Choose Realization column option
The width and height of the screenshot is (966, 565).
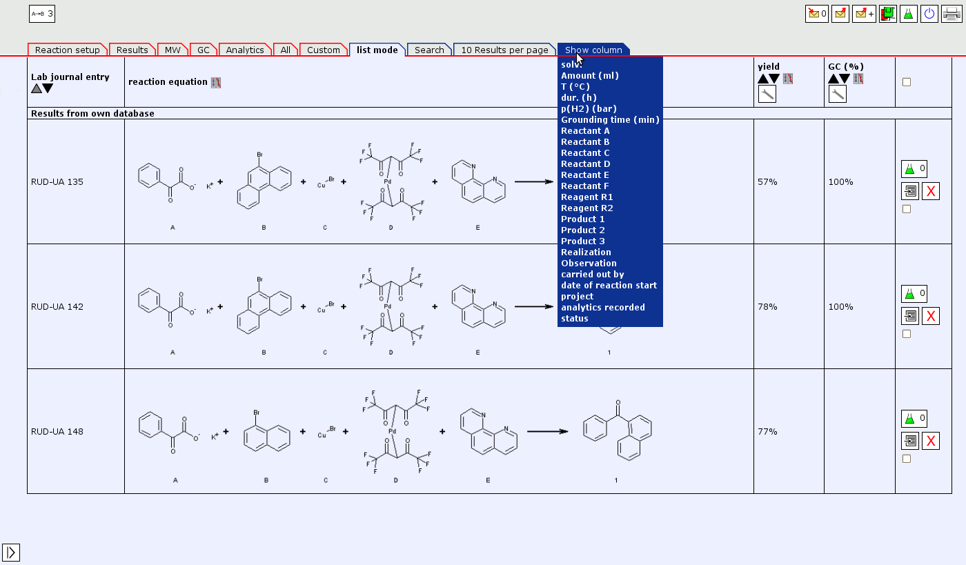[x=586, y=252]
